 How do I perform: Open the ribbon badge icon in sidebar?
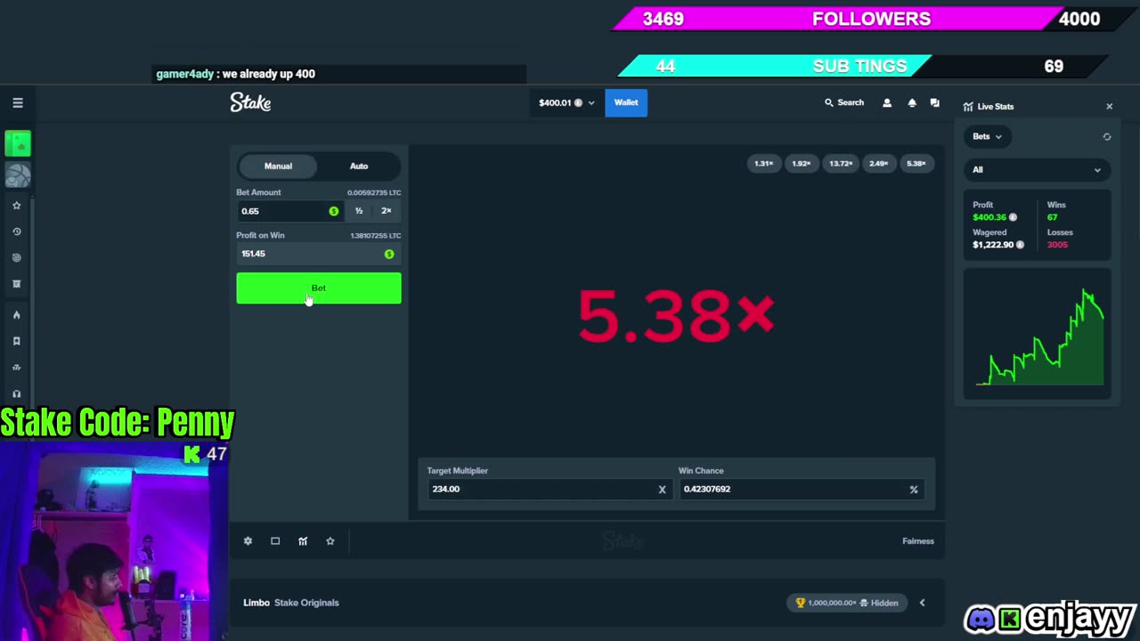pyautogui.click(x=16, y=341)
